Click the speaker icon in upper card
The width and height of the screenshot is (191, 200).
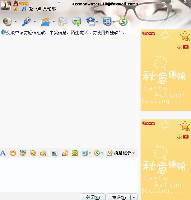pos(180,47)
